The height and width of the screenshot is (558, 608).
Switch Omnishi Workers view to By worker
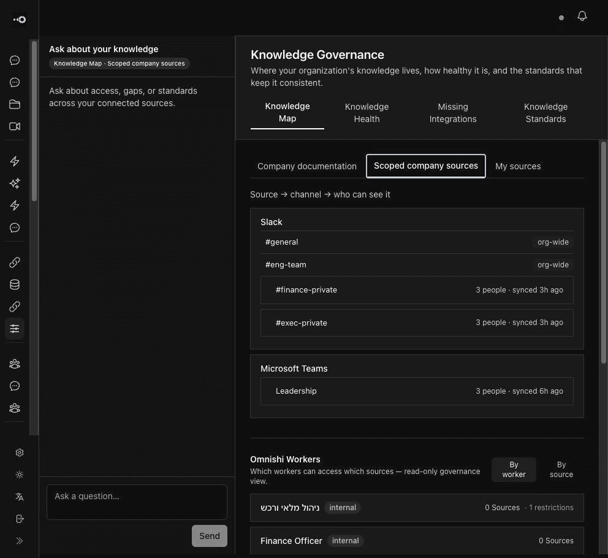point(514,470)
